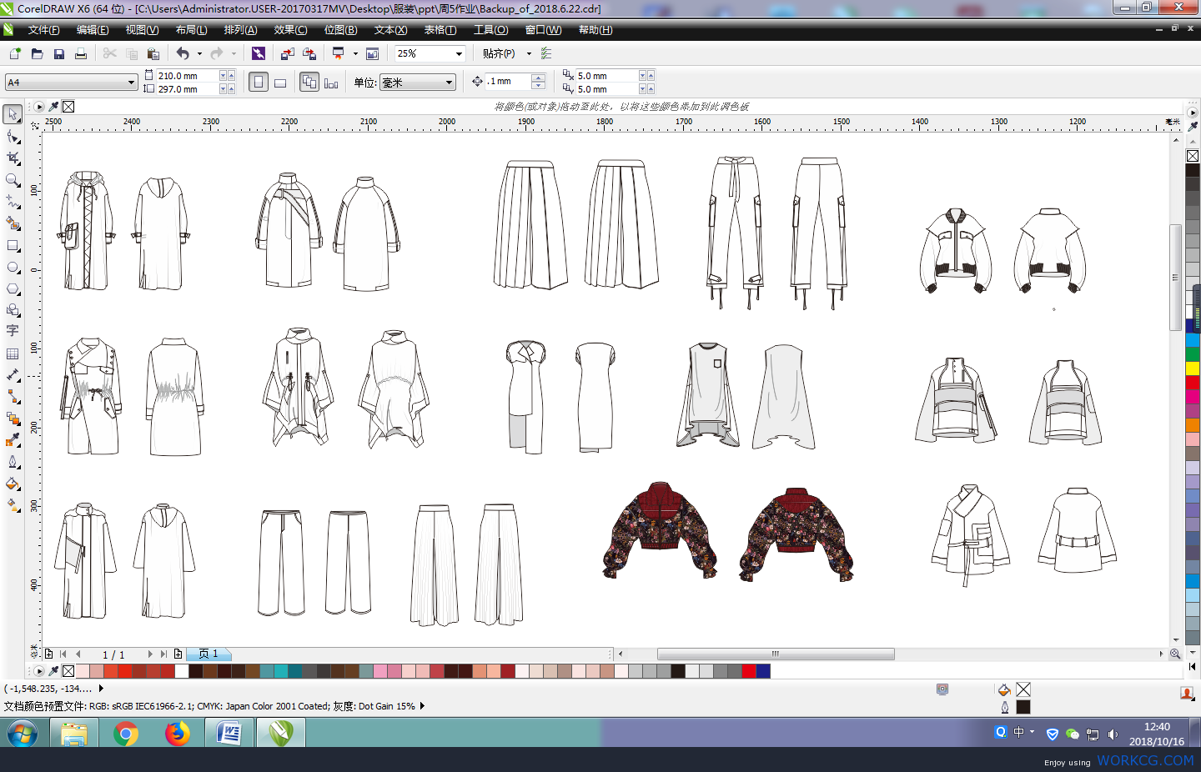Select the Interactive fill tool
The height and width of the screenshot is (772, 1201).
(13, 505)
